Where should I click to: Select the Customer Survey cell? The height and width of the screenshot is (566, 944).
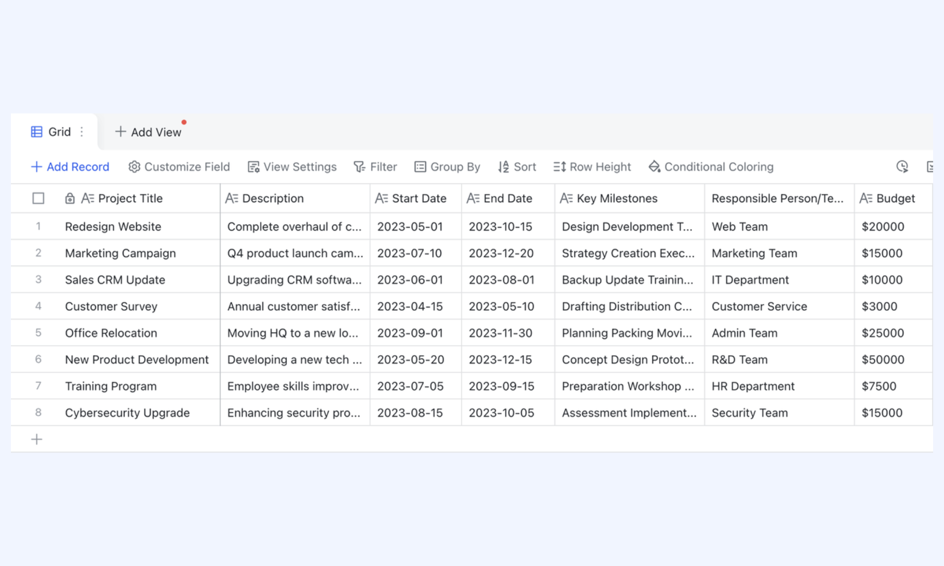coord(139,307)
